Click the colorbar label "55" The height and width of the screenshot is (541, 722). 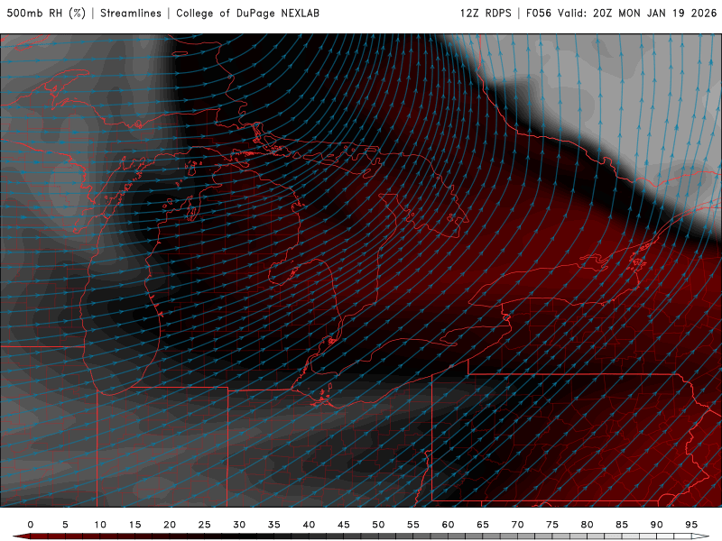(x=413, y=525)
